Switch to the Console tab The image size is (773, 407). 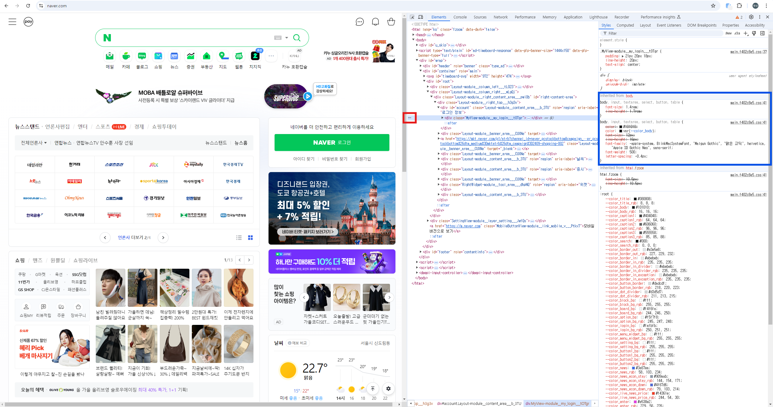[x=460, y=17]
